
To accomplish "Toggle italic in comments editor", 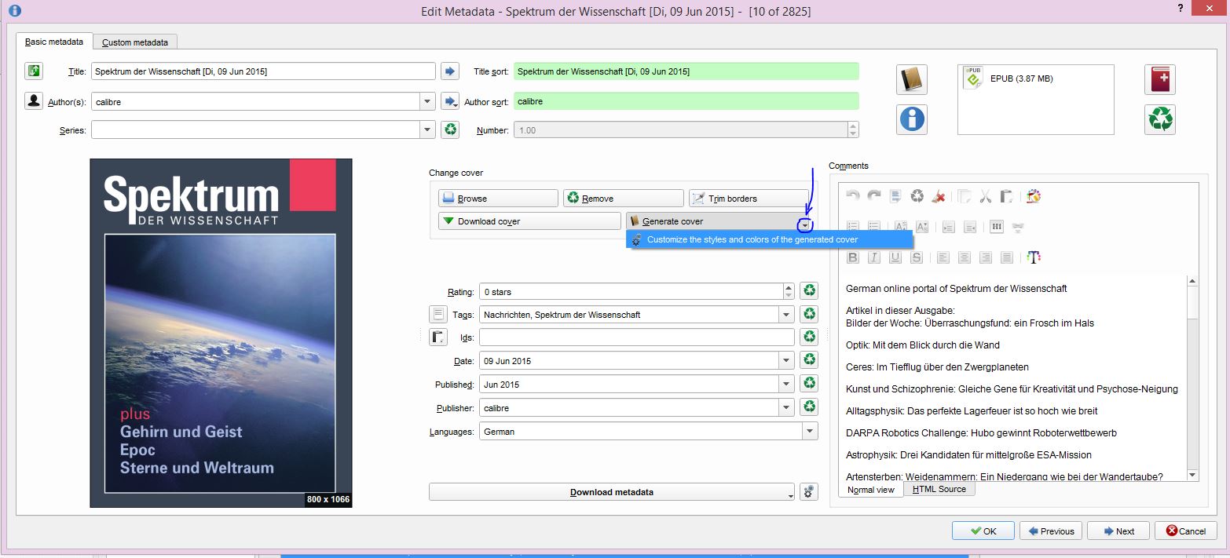I will [x=874, y=257].
